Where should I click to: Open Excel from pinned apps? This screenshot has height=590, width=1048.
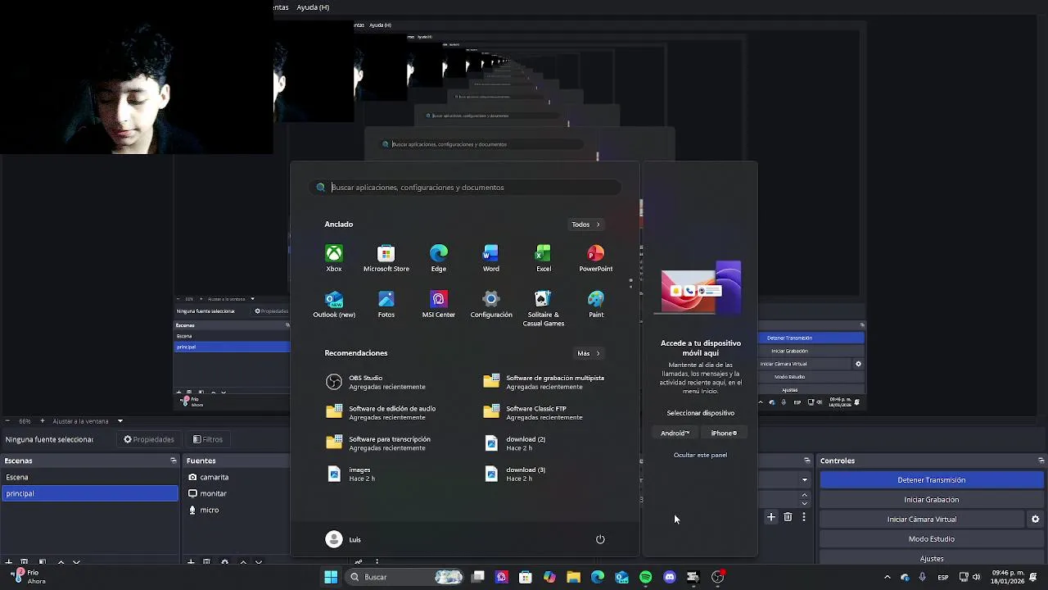pos(544,258)
